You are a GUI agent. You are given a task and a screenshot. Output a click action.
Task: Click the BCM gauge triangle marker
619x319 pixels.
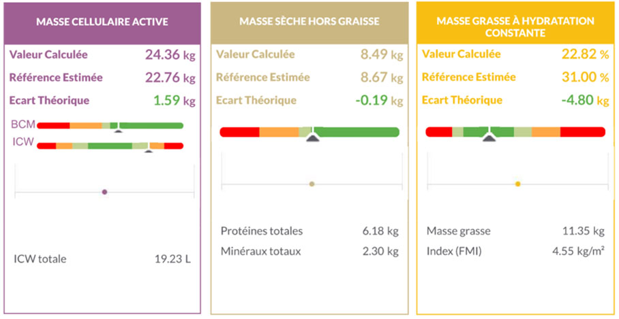tap(117, 129)
